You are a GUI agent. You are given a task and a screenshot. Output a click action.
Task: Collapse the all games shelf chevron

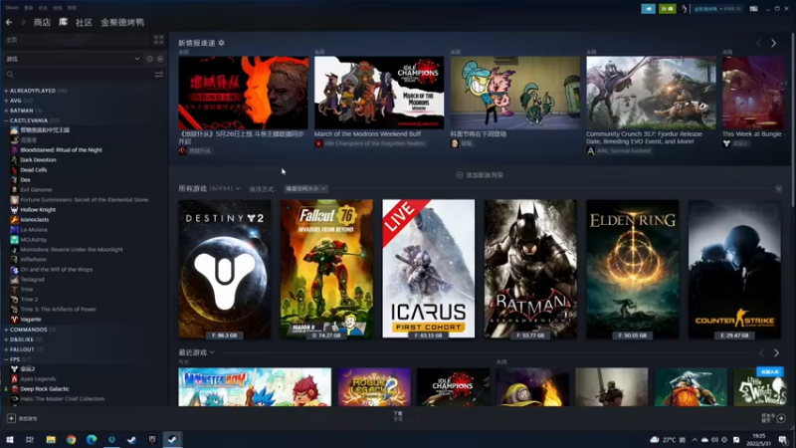[x=778, y=189]
